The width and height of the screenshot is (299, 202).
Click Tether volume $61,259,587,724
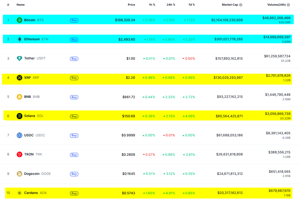pos(277,56)
